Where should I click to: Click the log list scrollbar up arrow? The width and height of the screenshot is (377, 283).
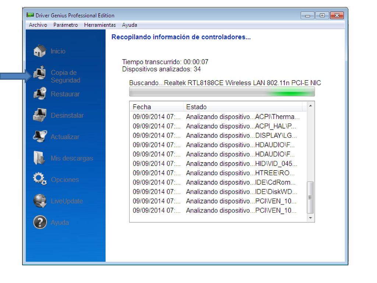[310, 106]
